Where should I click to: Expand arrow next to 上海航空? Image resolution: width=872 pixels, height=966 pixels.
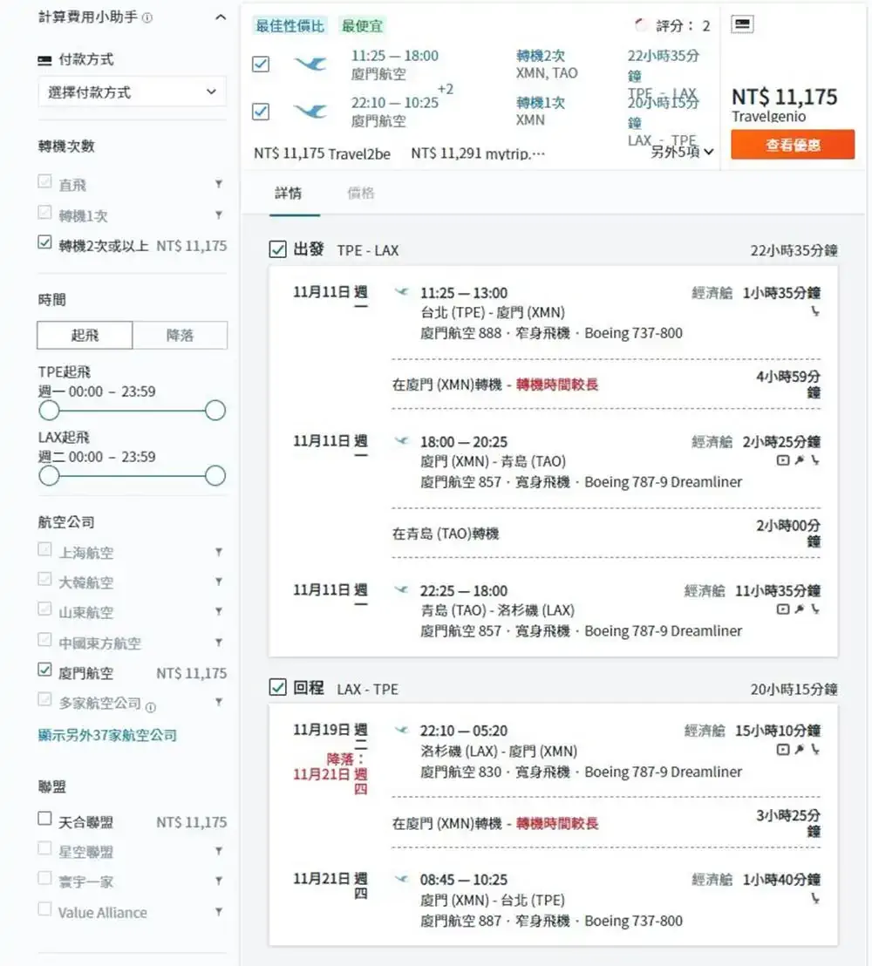(x=219, y=552)
